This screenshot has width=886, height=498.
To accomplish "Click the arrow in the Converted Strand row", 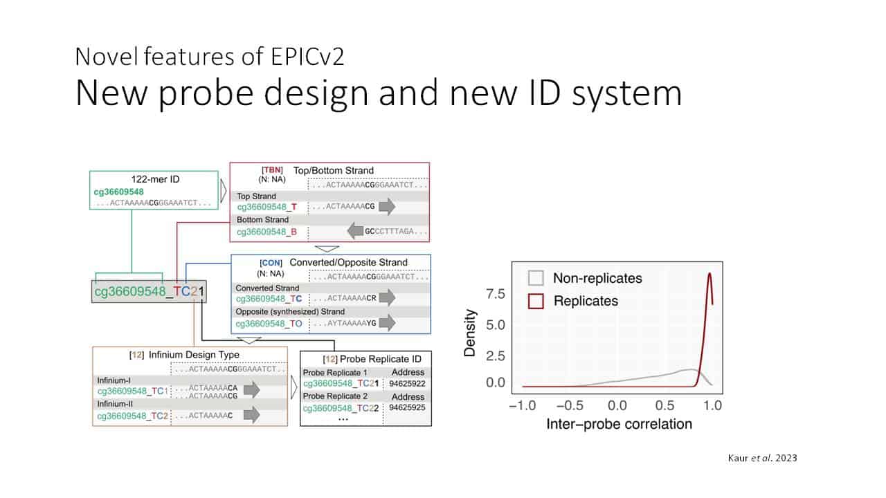I will (387, 299).
